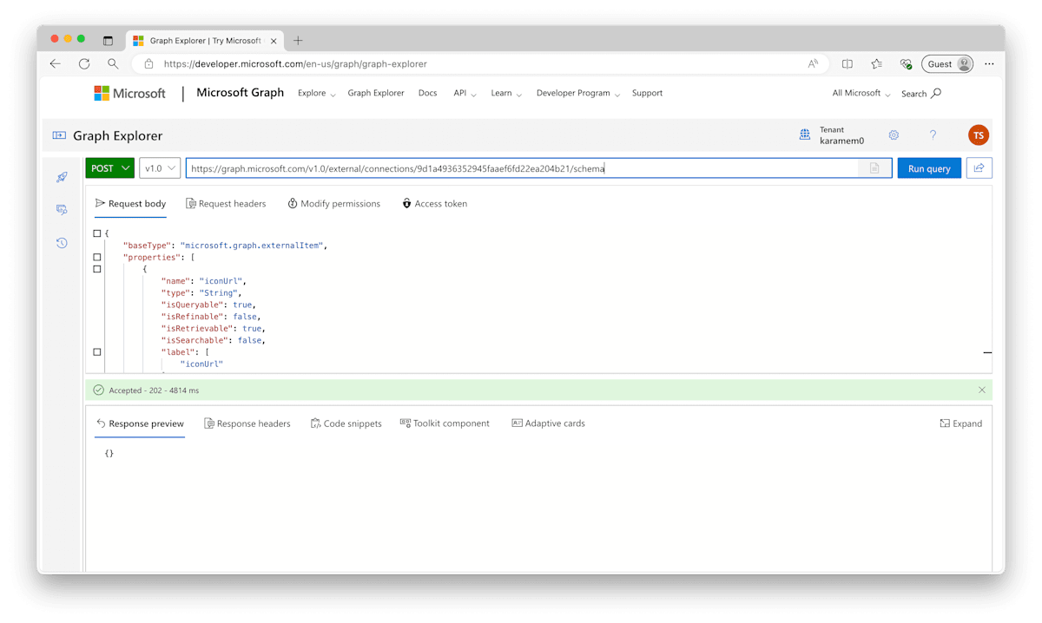Open browser more options menu
Viewport: 1042px width, 623px height.
coord(989,63)
